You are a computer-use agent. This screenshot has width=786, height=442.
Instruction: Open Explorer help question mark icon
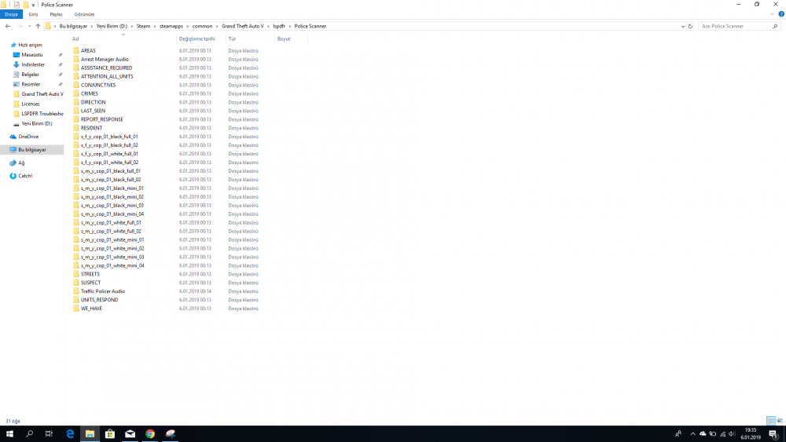click(781, 14)
